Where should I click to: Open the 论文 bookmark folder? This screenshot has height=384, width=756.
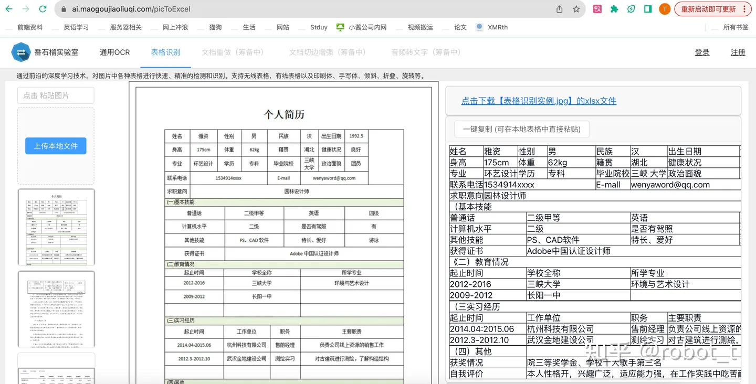(454, 27)
